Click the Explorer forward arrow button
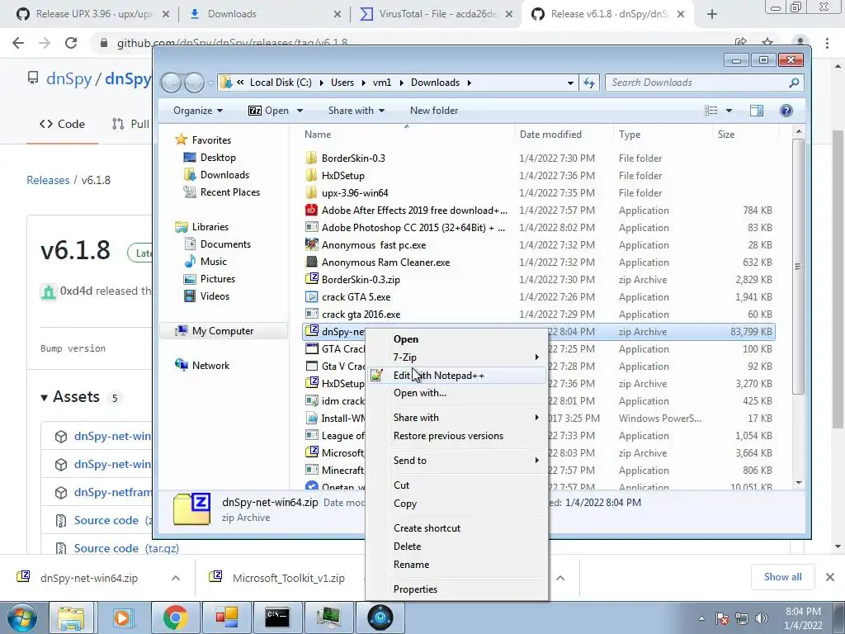Image resolution: width=845 pixels, height=634 pixels. 194,83
